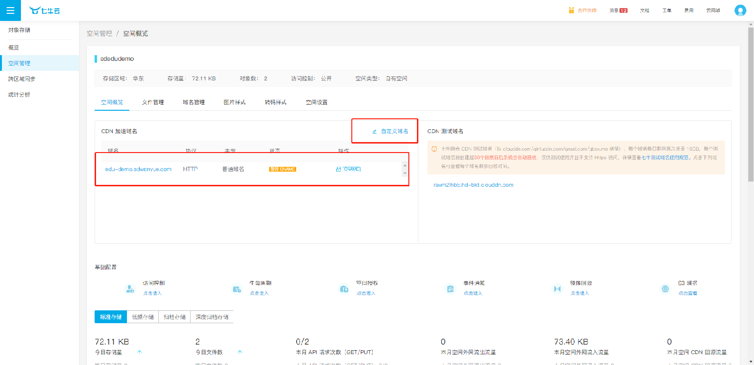Open 文档 (docs) in the top bar
The width and height of the screenshot is (754, 365).
[x=645, y=10]
